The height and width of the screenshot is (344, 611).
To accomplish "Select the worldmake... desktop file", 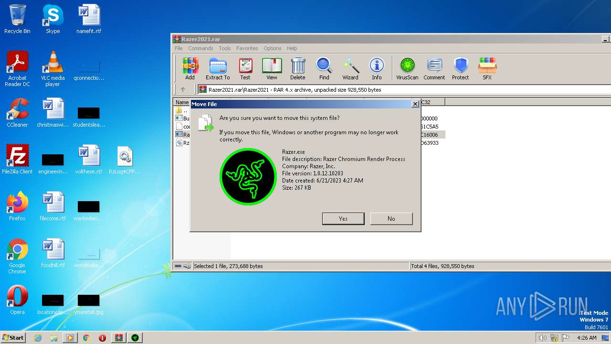I will click(89, 257).
